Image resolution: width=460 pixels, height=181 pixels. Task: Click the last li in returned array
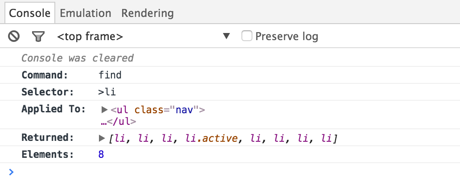(326, 139)
